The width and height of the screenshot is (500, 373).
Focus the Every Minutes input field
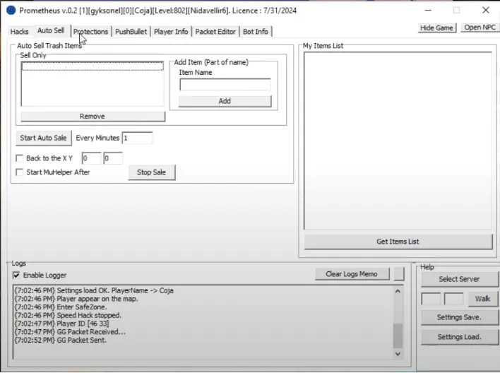pyautogui.click(x=137, y=138)
